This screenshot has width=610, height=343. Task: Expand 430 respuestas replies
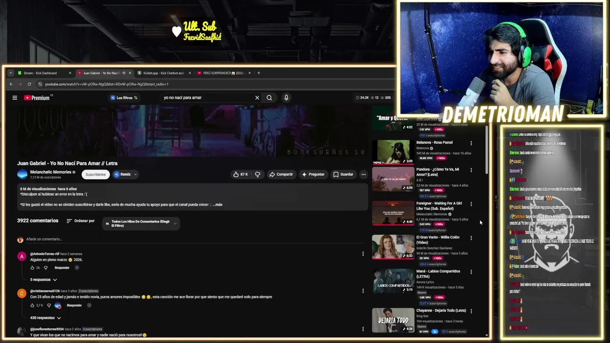(45, 318)
